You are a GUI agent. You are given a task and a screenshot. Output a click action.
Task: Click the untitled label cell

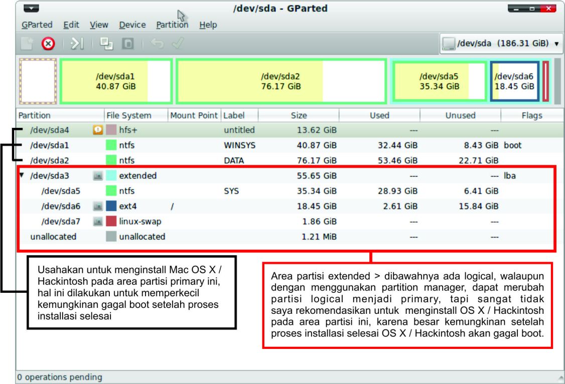tap(239, 130)
